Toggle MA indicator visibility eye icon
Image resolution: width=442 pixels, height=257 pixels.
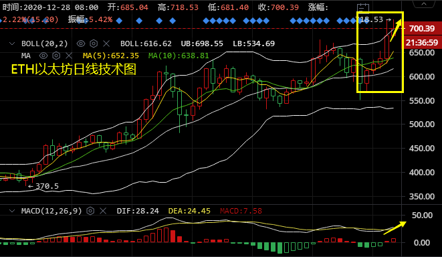(43, 56)
